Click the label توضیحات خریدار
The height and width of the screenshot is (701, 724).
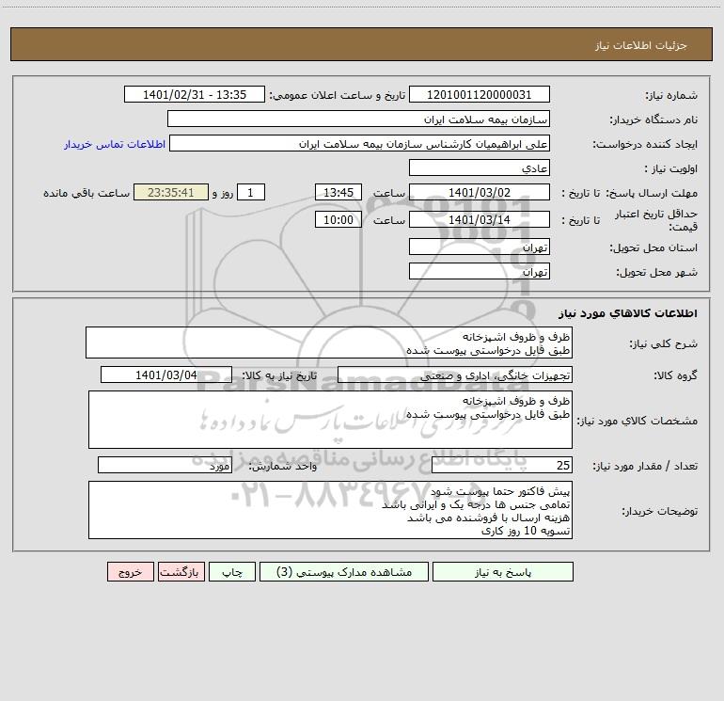(659, 511)
